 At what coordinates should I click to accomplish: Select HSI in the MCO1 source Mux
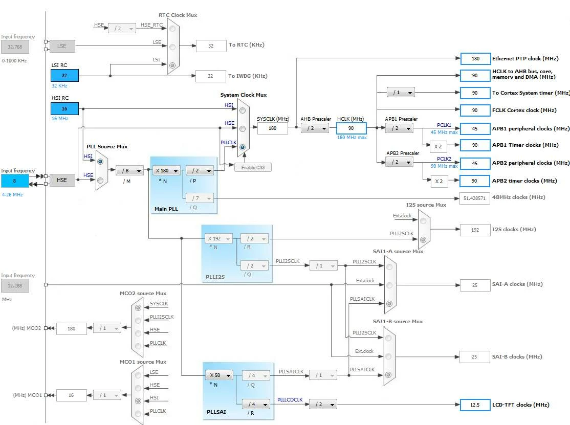click(x=138, y=401)
